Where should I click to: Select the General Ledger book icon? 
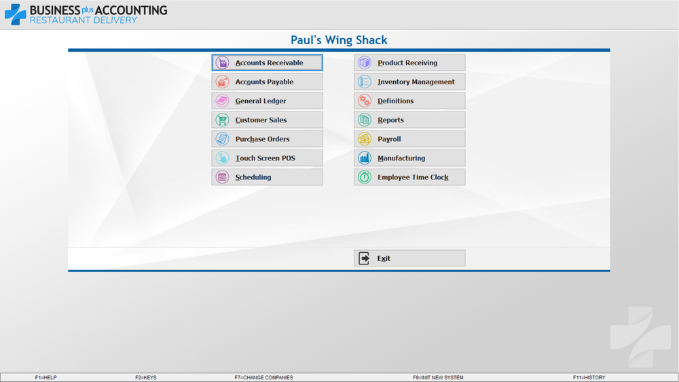coord(222,101)
